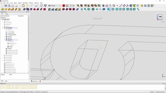Image resolution: width=166 pixels, height=93 pixels.
Task: Select Constraints004 folder in tree
Action: point(11,33)
